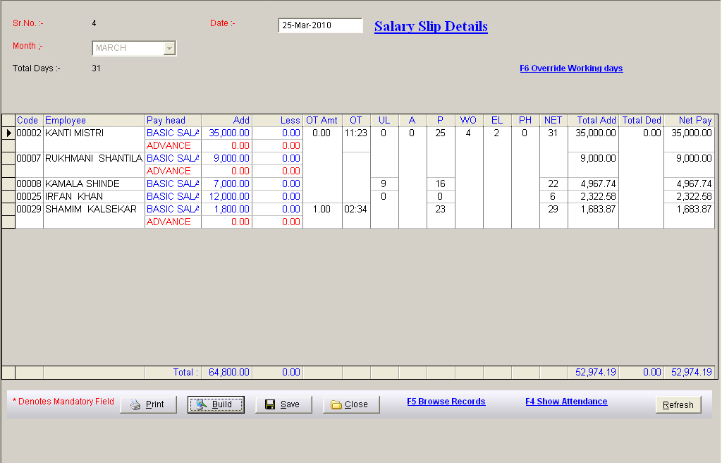Click the Date input field

tap(320, 25)
